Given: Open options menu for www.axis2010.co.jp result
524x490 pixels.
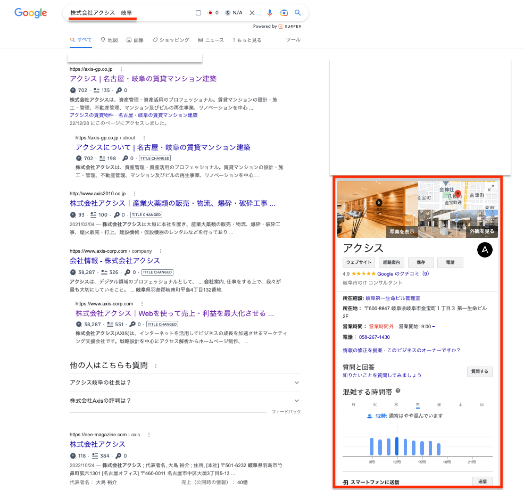Looking at the screenshot, I should (135, 194).
